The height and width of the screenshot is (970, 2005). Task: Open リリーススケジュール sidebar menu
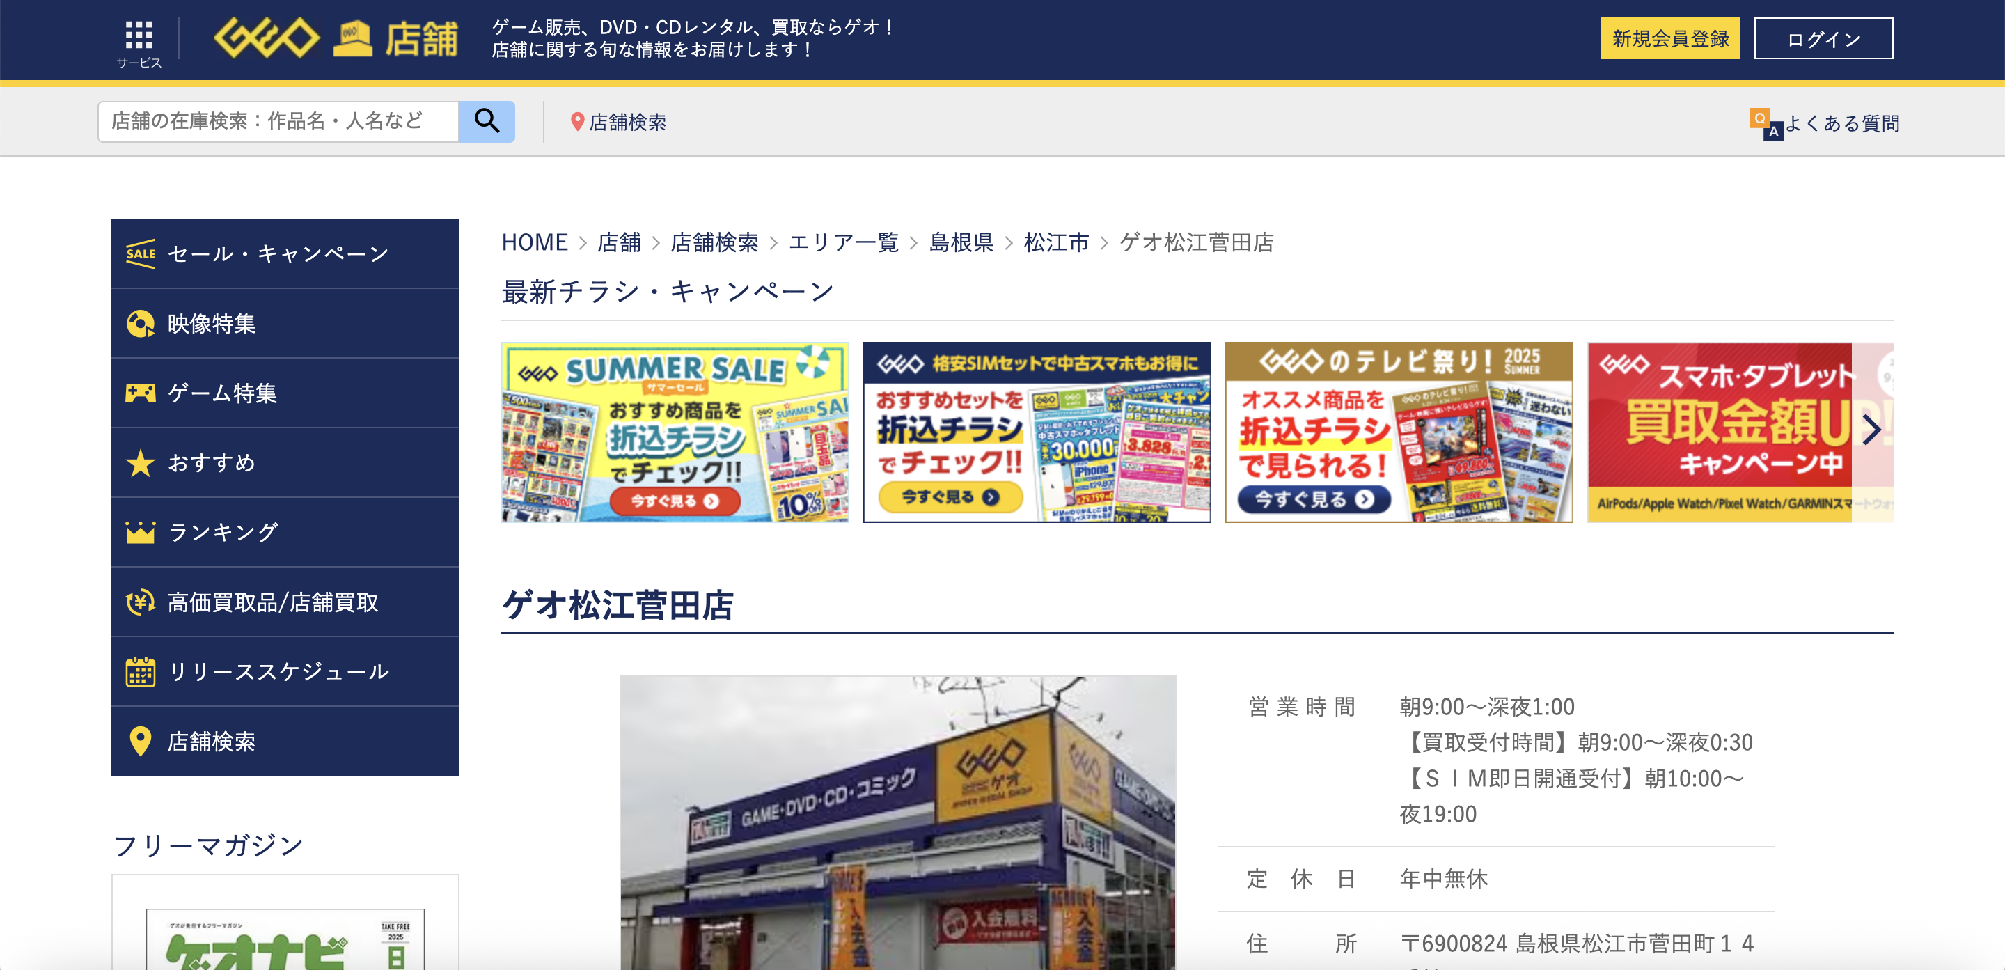coord(285,671)
